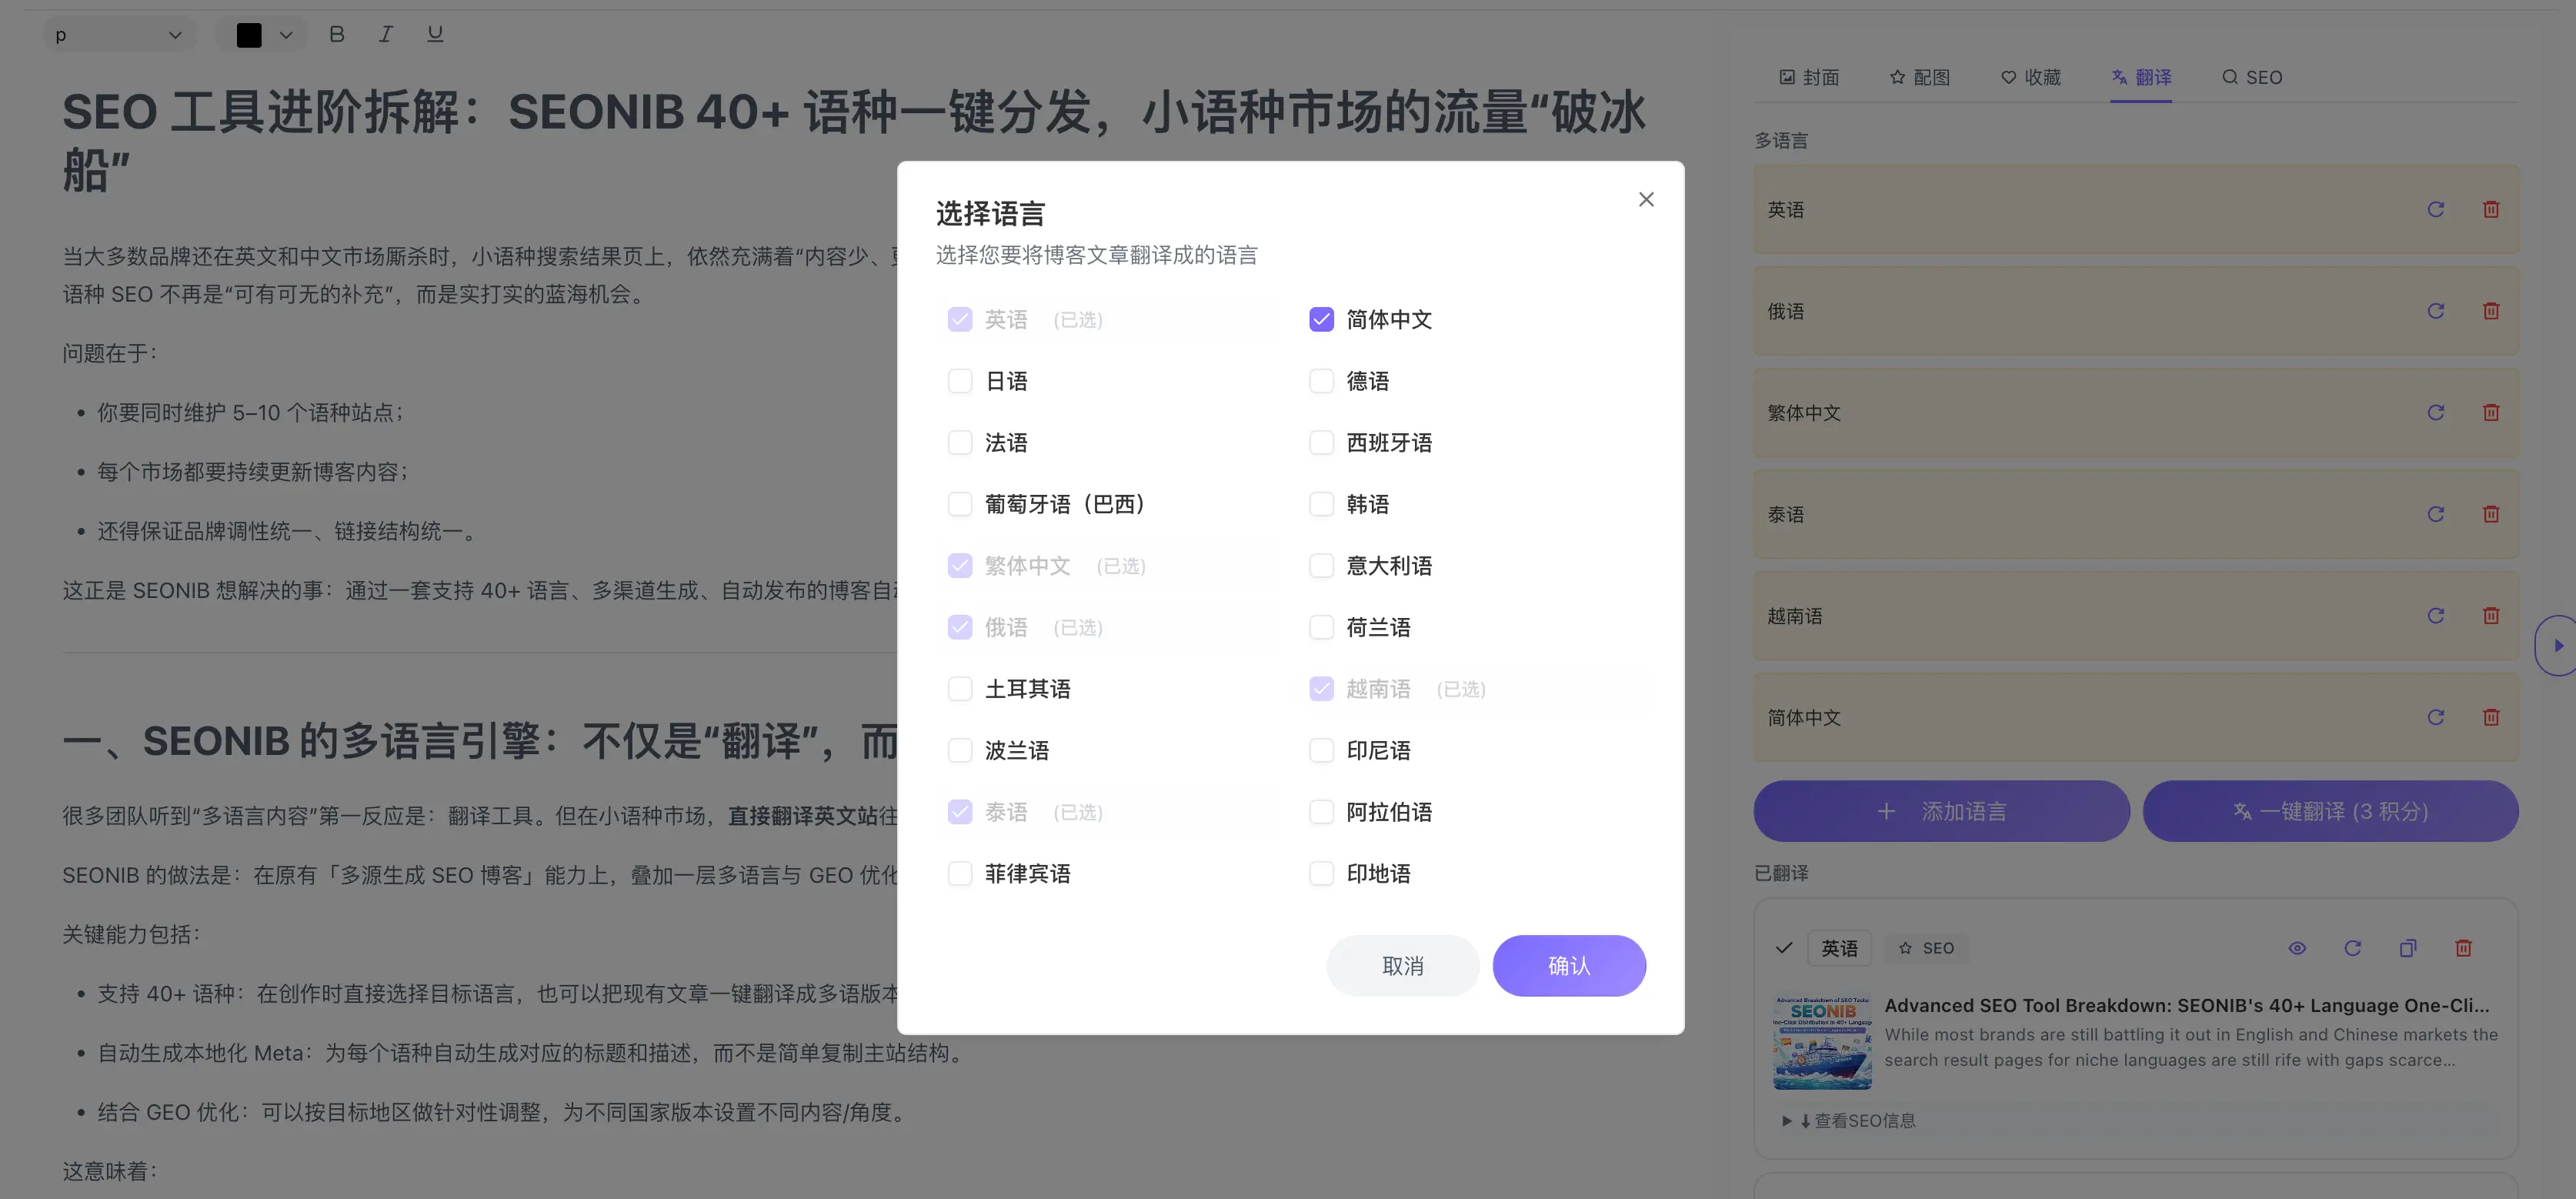Re-translate the translated 英语 article
This screenshot has height=1199, width=2576.
pos(2352,948)
